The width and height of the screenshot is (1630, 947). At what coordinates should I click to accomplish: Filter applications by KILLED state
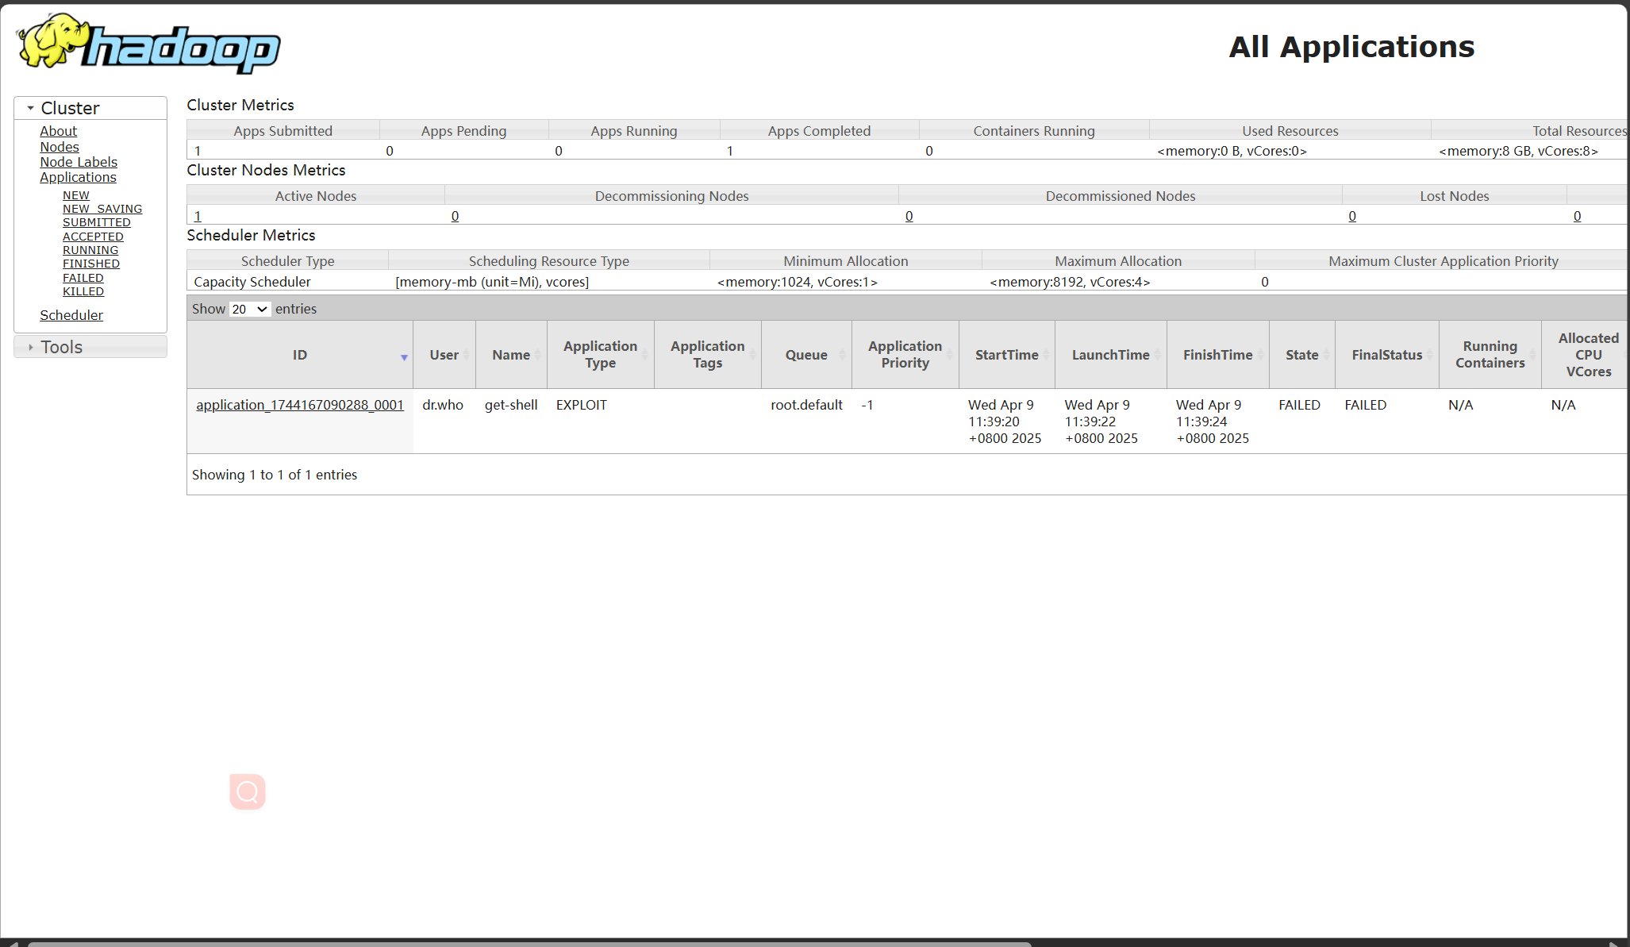coord(83,291)
